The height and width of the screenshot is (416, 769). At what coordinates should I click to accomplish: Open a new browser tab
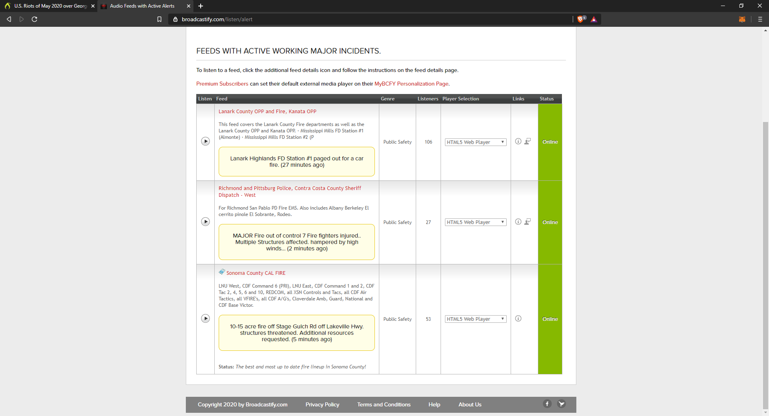click(x=201, y=6)
